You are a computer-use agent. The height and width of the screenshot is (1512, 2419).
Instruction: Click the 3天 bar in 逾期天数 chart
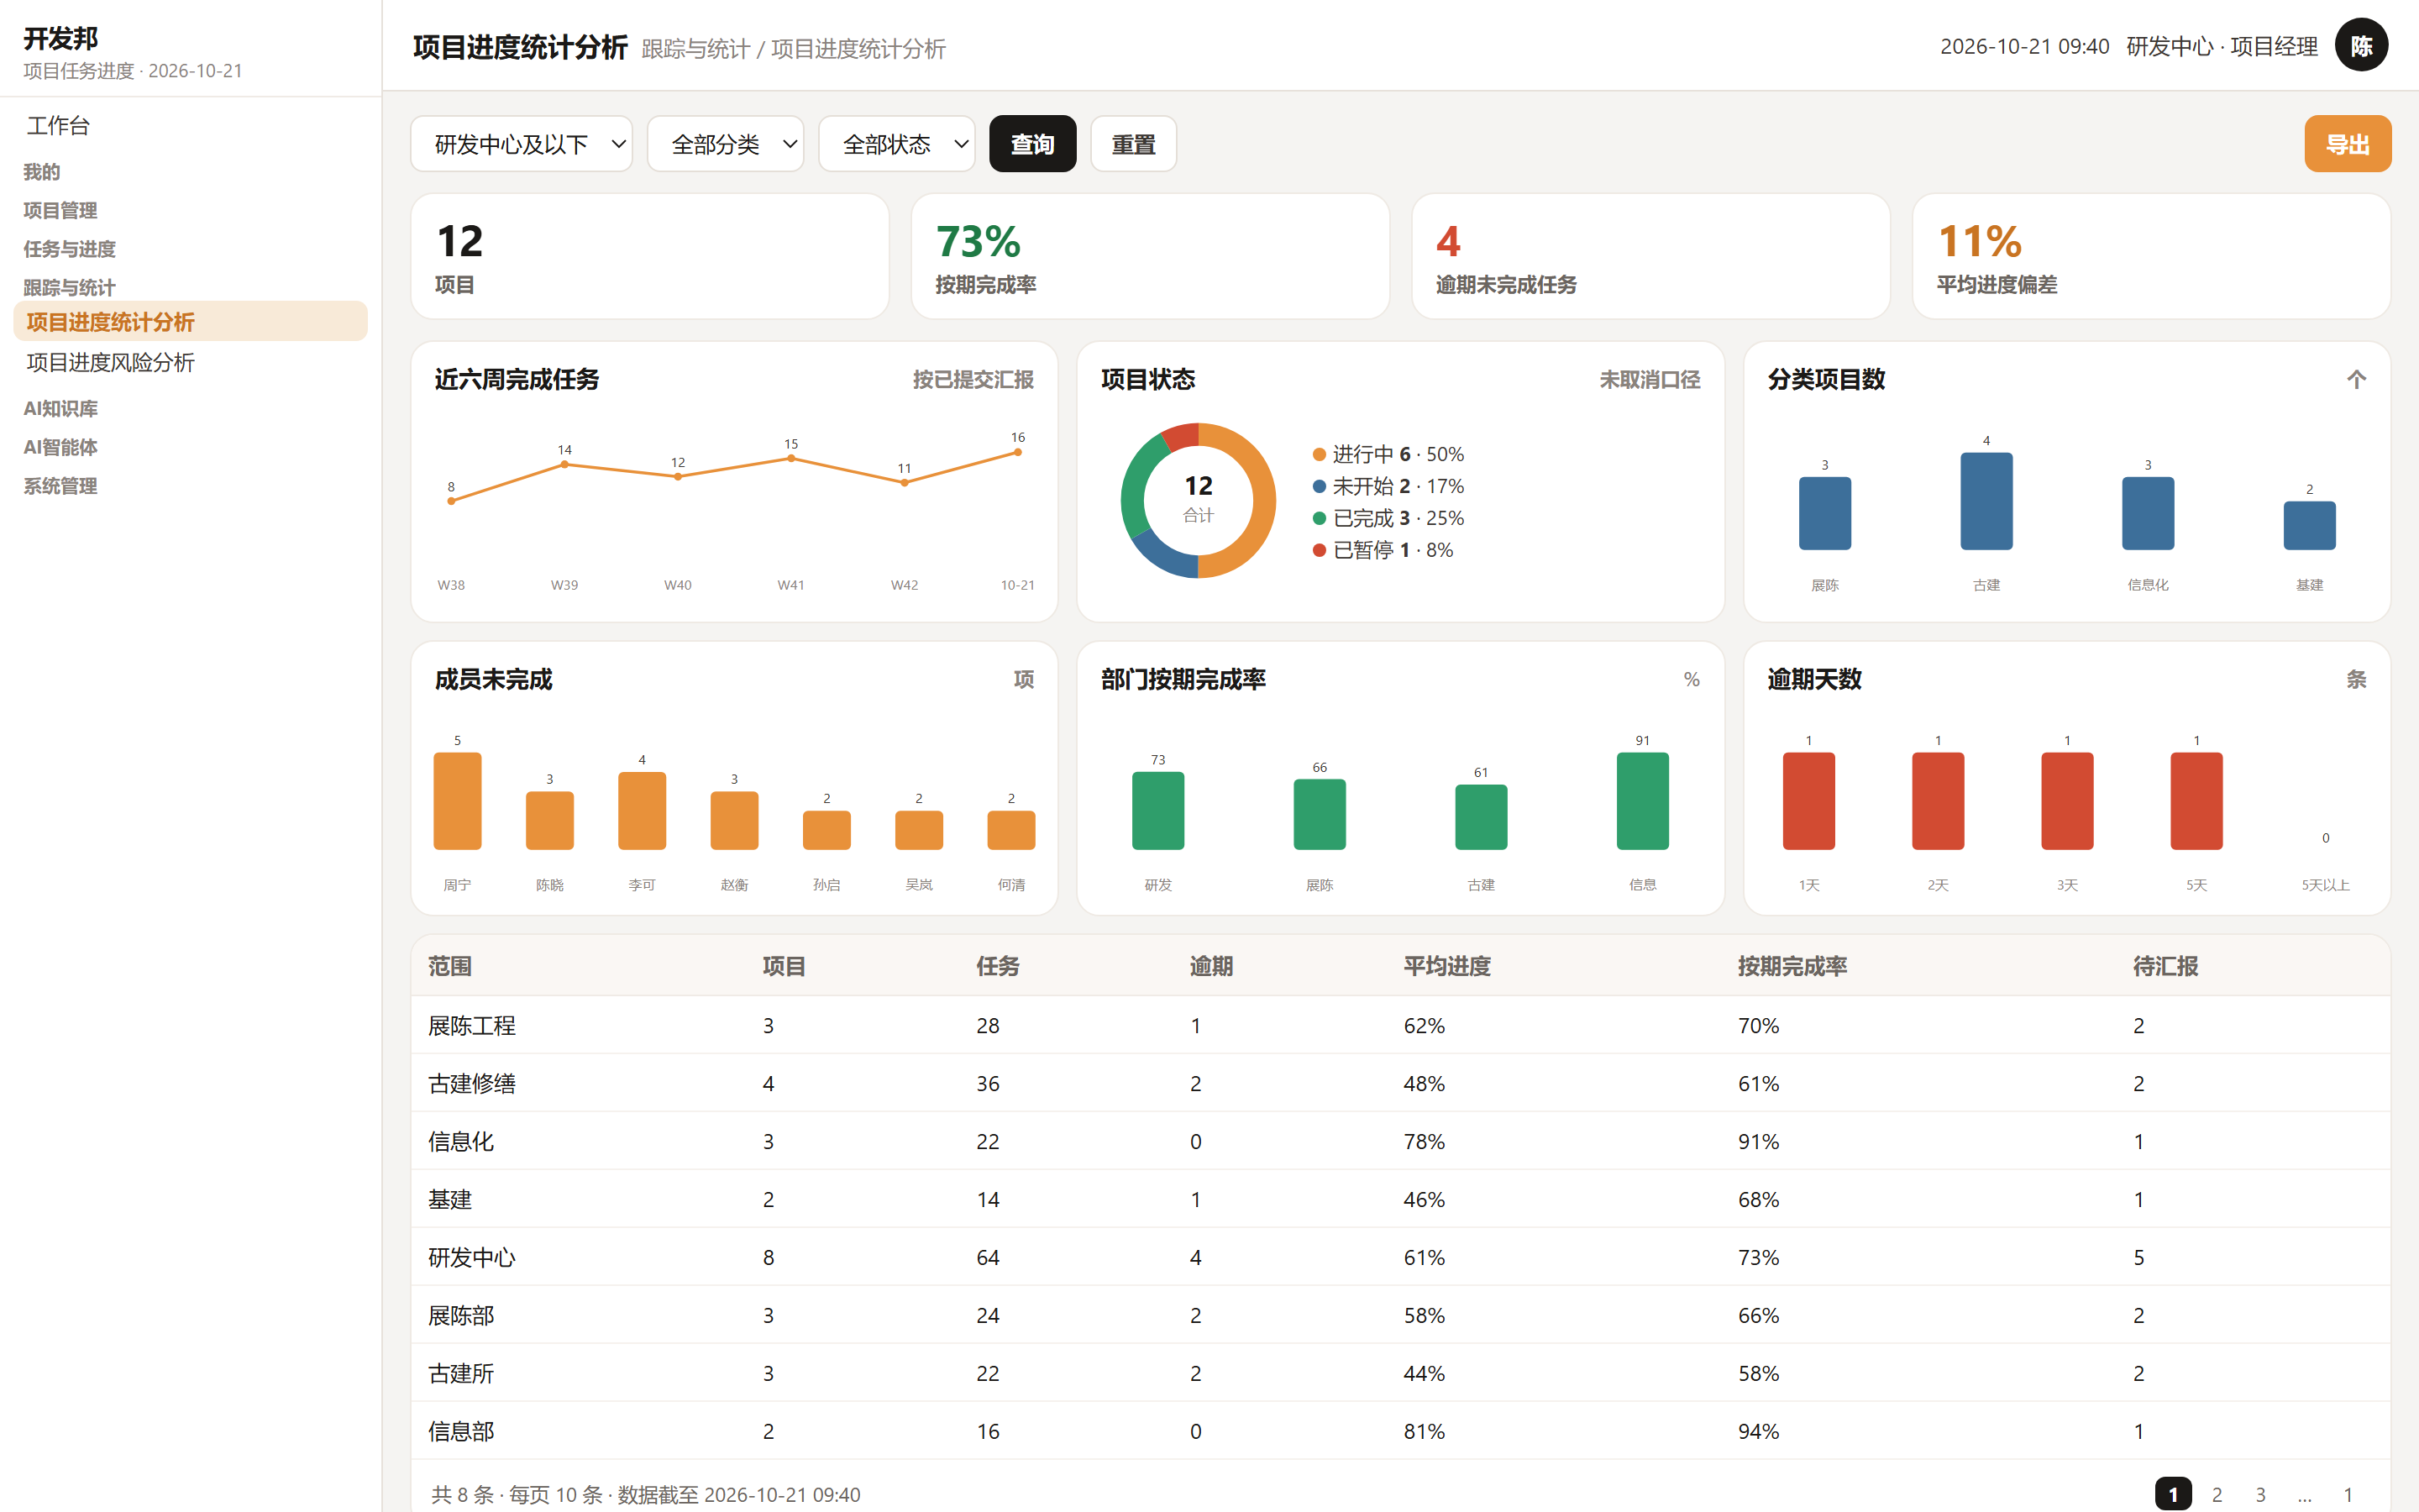pyautogui.click(x=2066, y=801)
